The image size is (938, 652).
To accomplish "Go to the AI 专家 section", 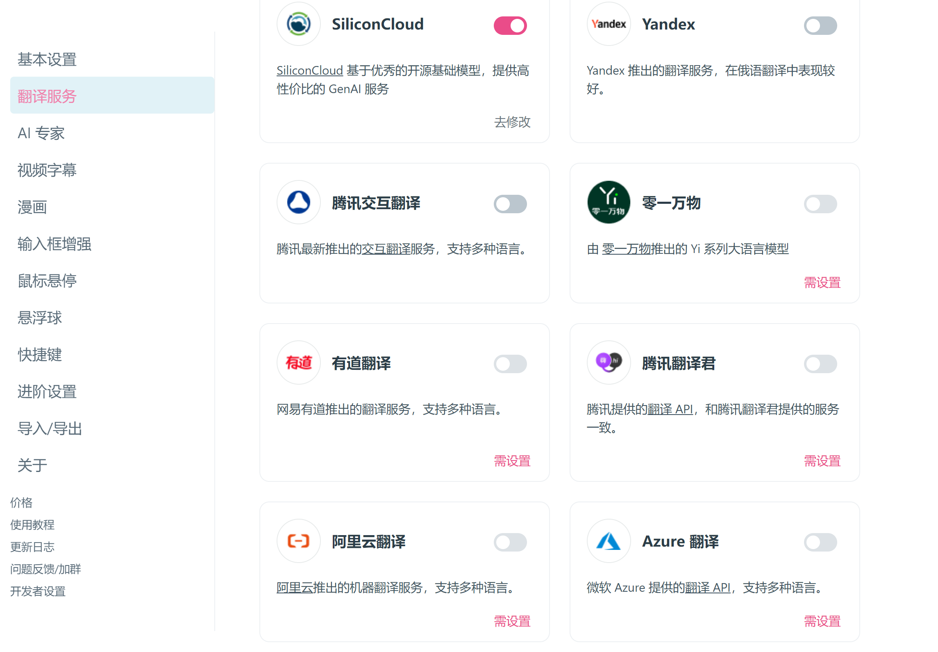I will point(41,134).
